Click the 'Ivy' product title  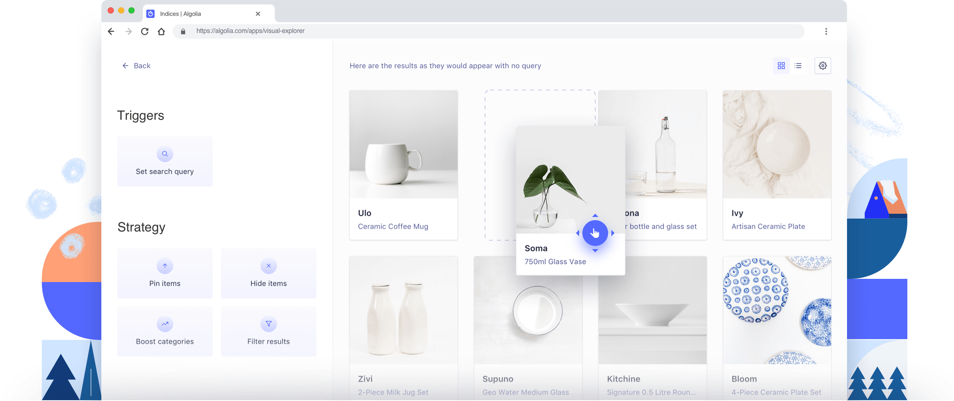tap(737, 213)
